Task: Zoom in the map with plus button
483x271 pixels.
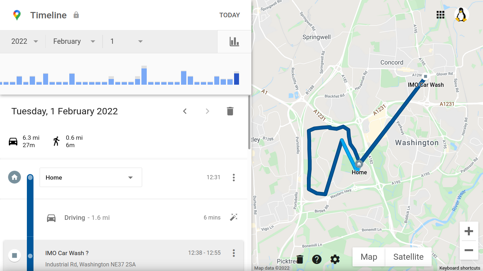Action: [x=469, y=231]
